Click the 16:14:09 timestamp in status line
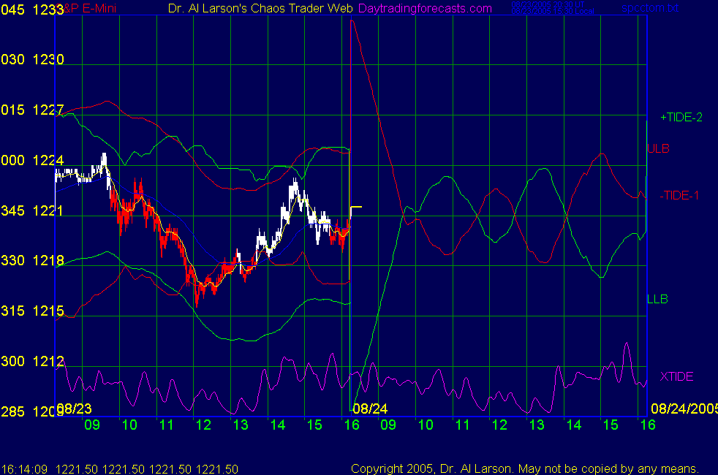This screenshot has height=475, width=718. click(x=25, y=468)
